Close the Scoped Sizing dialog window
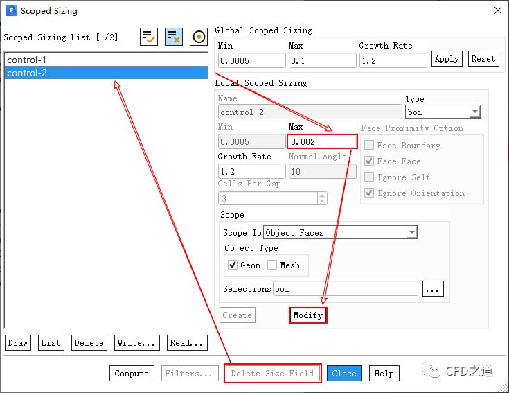This screenshot has width=509, height=393. point(497,10)
